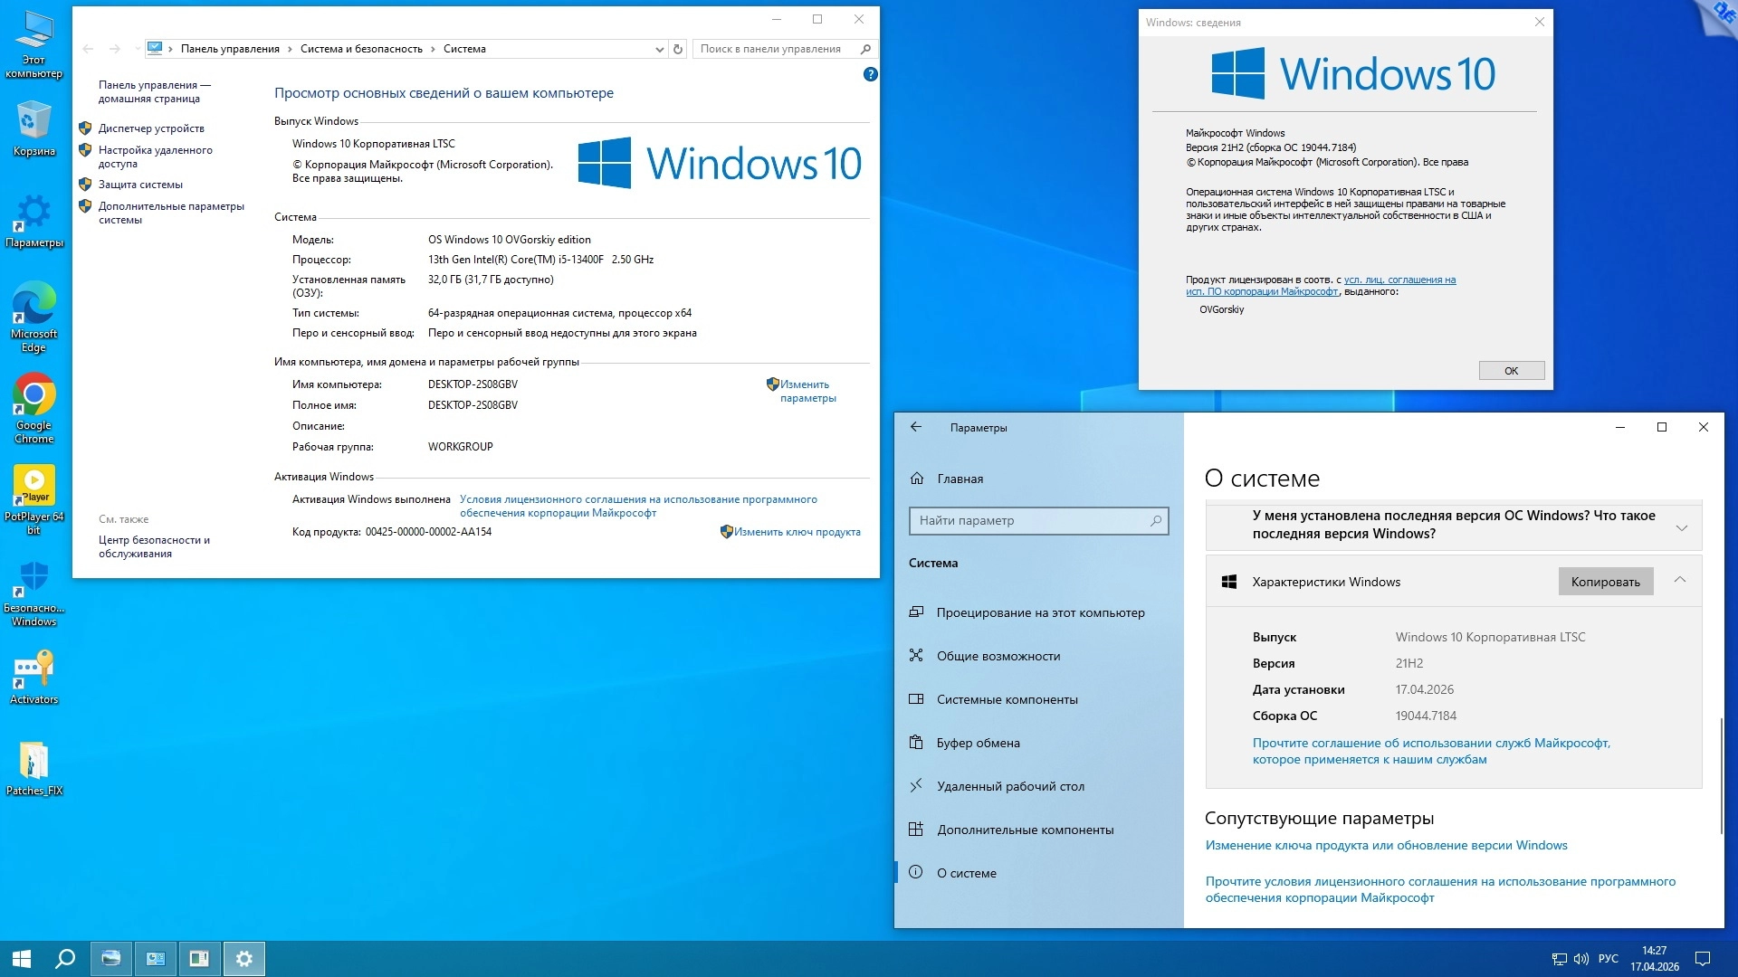Screen dimensions: 1738x977
Task: Open Microsoft Edge desktop icon
Action: [x=34, y=304]
